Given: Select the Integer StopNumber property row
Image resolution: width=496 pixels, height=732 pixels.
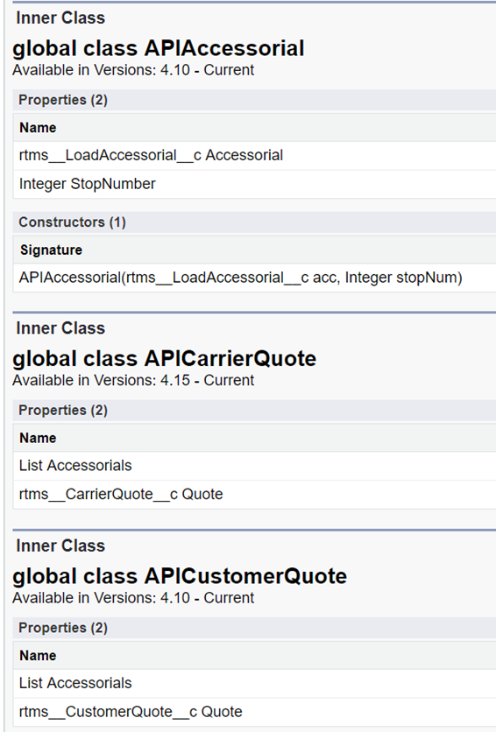Looking at the screenshot, I should tap(254, 184).
